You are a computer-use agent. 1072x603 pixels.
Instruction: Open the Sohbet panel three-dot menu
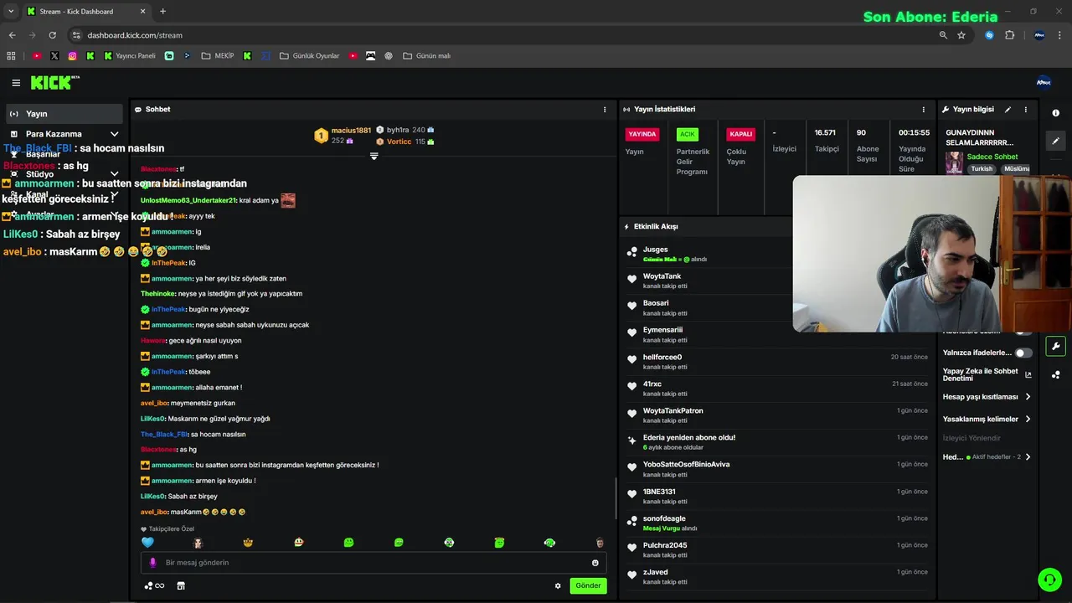[605, 109]
